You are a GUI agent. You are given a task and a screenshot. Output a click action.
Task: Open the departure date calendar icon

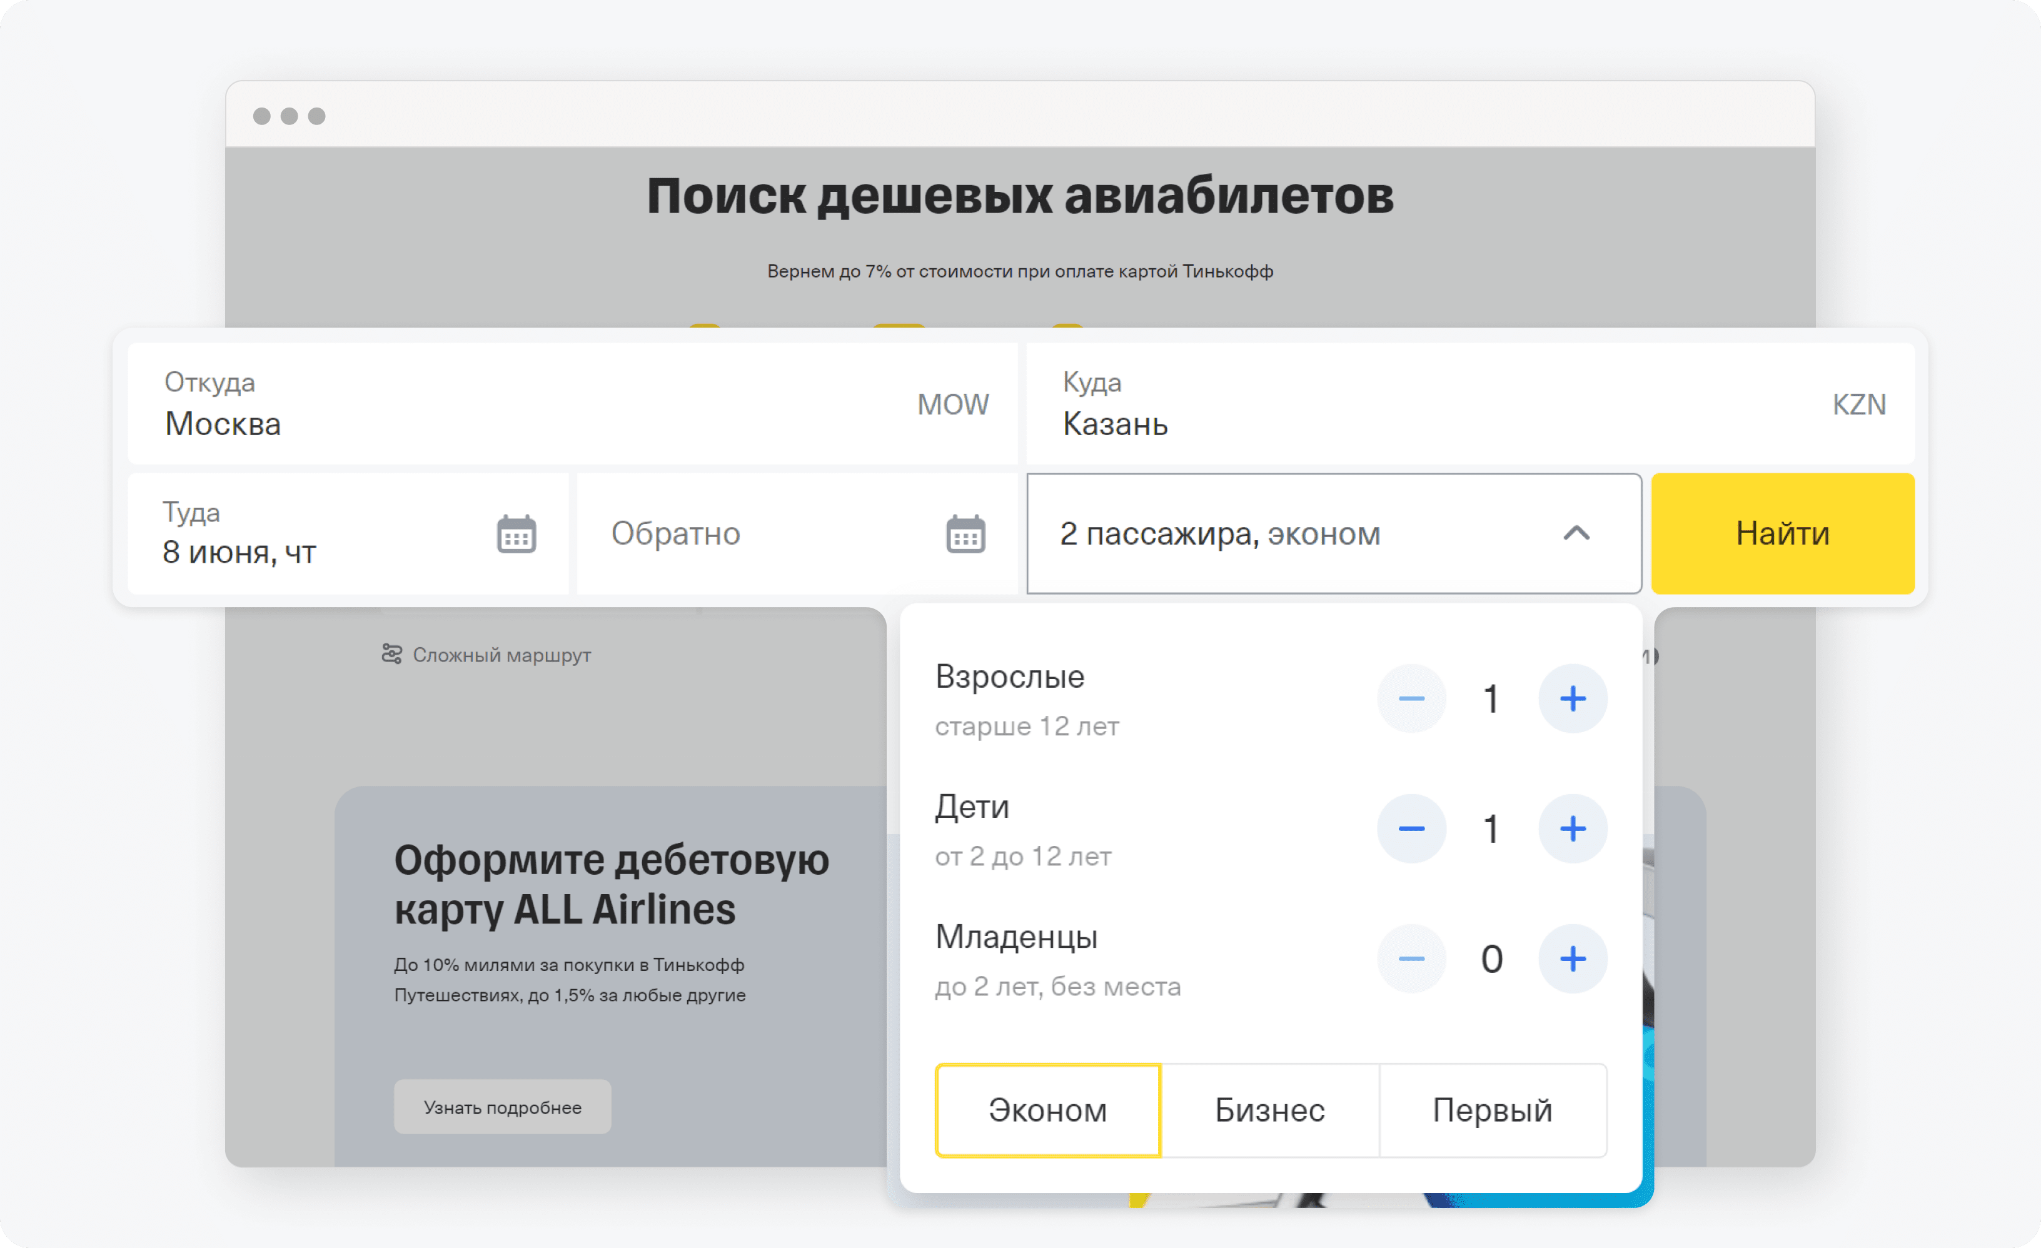(516, 534)
